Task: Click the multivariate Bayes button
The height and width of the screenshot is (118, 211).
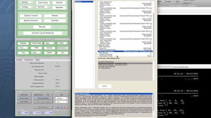Action: coord(43,98)
